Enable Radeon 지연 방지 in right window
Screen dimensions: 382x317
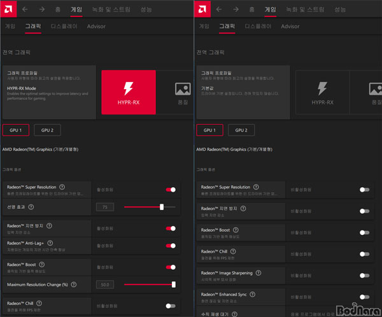pyautogui.click(x=364, y=211)
